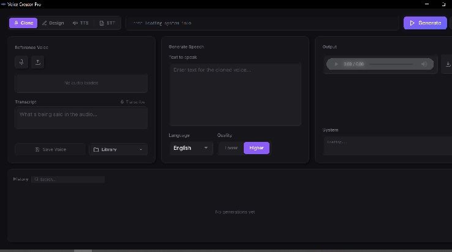Open the English language dropdown
452x252 pixels.
pyautogui.click(x=191, y=148)
